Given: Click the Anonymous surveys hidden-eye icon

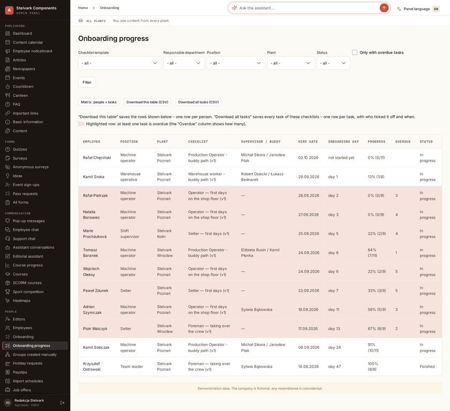Looking at the screenshot, I should point(7,167).
